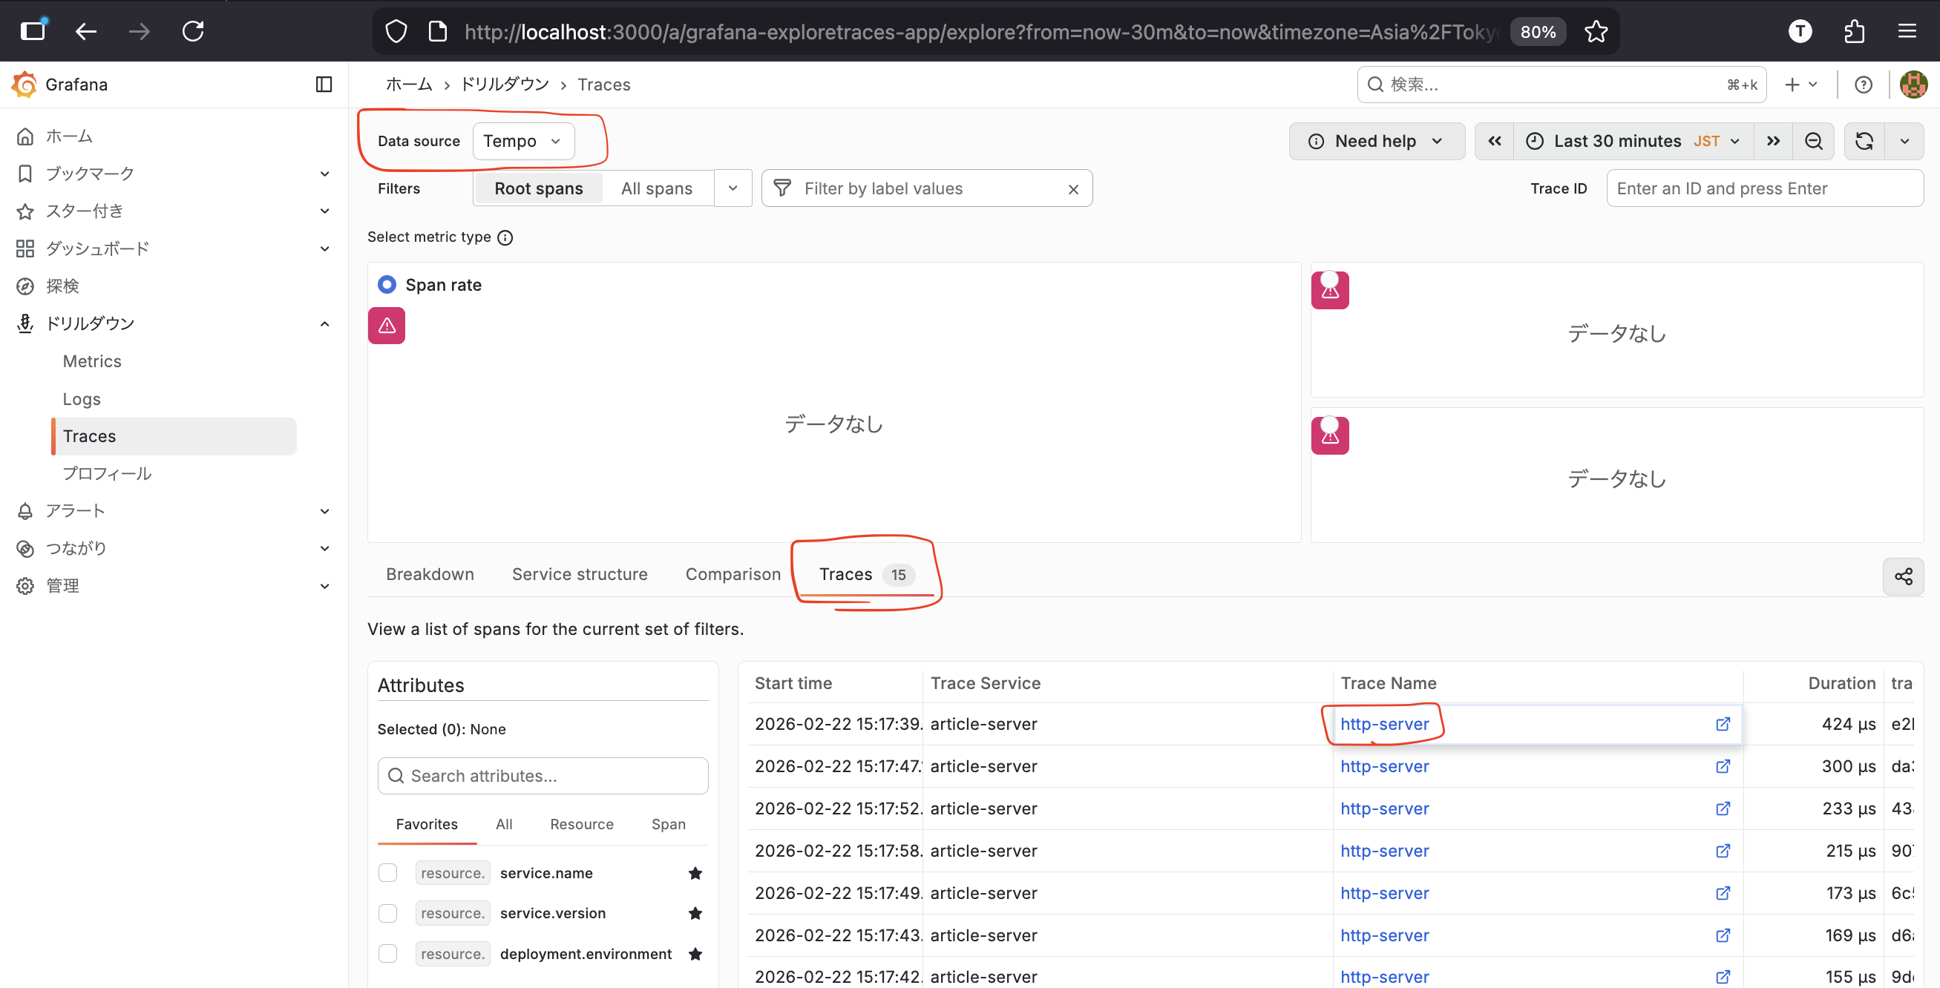The height and width of the screenshot is (988, 1940).
Task: Switch to the Breakdown tab
Action: coord(430,574)
